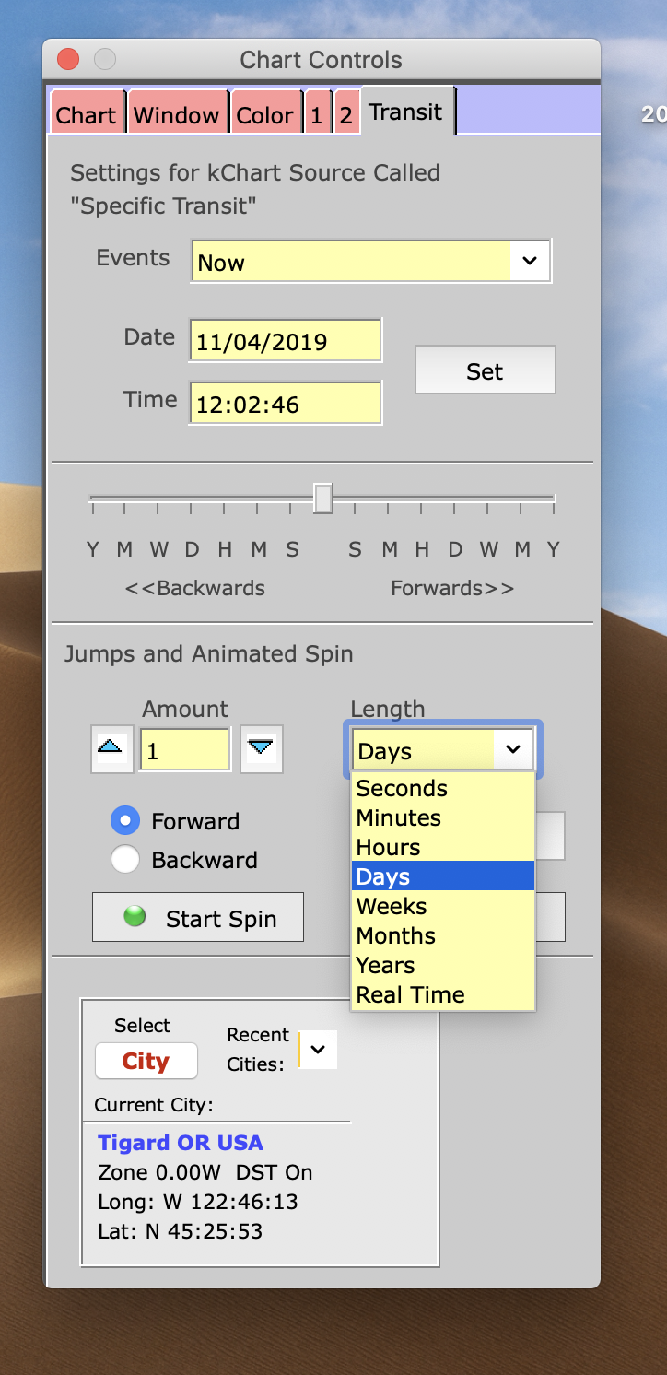Collapse the Length dropdown showing Days

click(x=513, y=750)
